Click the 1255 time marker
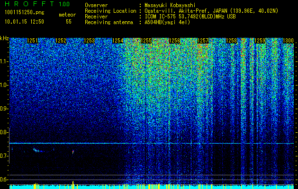This screenshot has width=298, height=189. [x=146, y=41]
